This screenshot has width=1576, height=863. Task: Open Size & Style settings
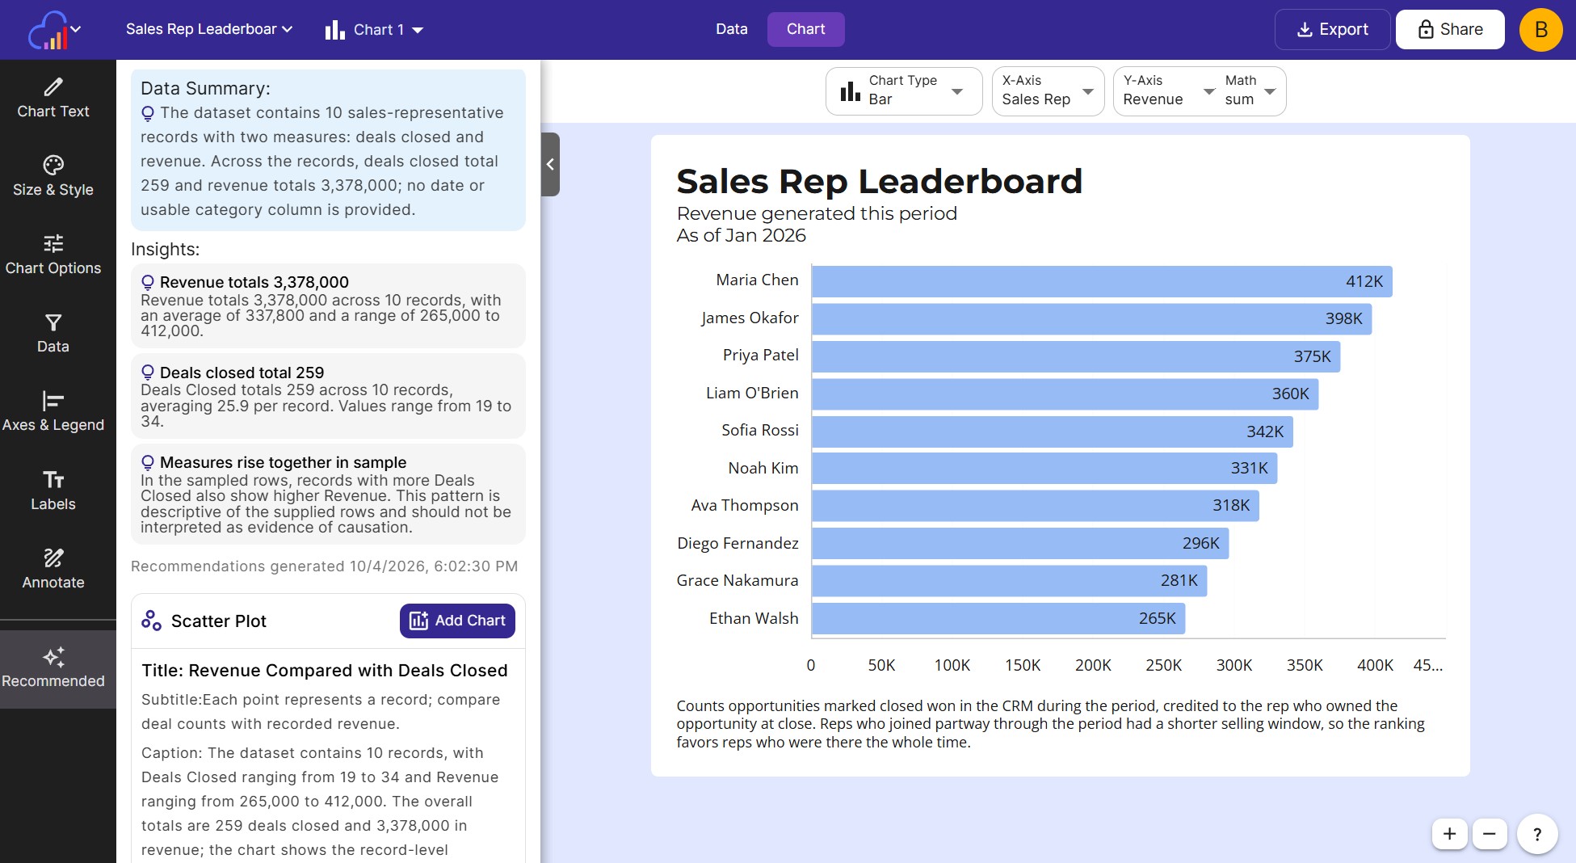point(53,177)
